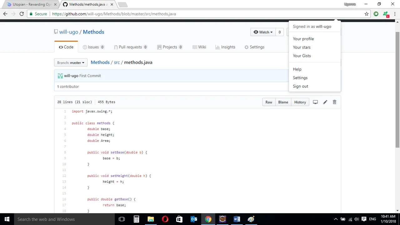This screenshot has width=400, height=225.
Task: Open the Chrome three-dot menu
Action: pyautogui.click(x=395, y=14)
